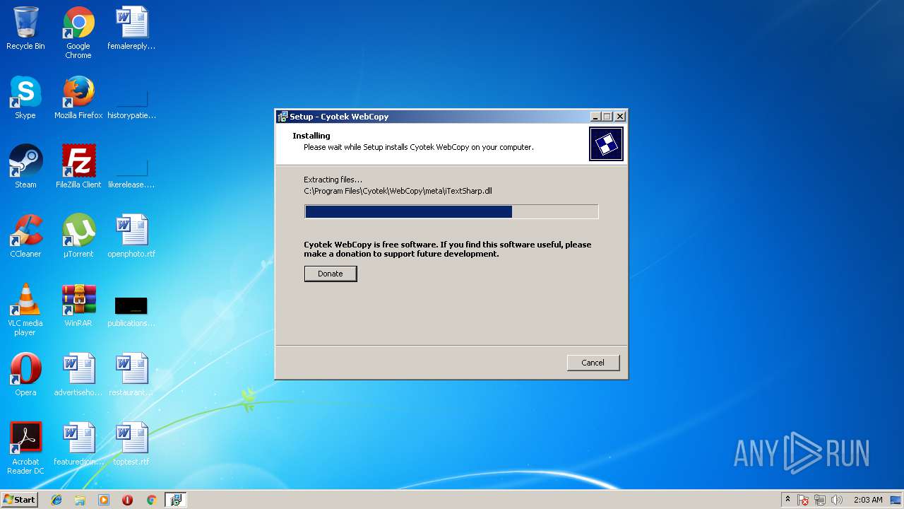Select the toptest.rtf document icon
904x509 pixels.
(131, 445)
